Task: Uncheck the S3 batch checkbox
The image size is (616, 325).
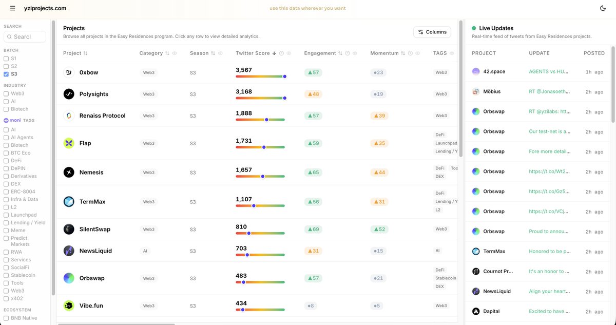Action: tap(6, 74)
